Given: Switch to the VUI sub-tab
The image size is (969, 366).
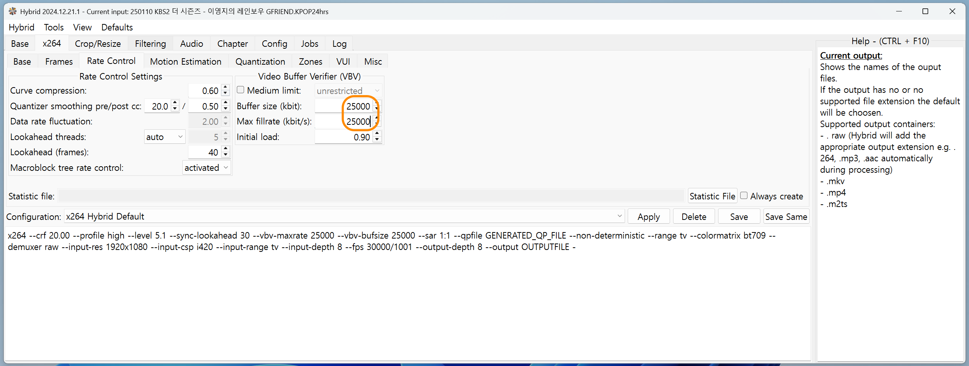Looking at the screenshot, I should pyautogui.click(x=343, y=62).
